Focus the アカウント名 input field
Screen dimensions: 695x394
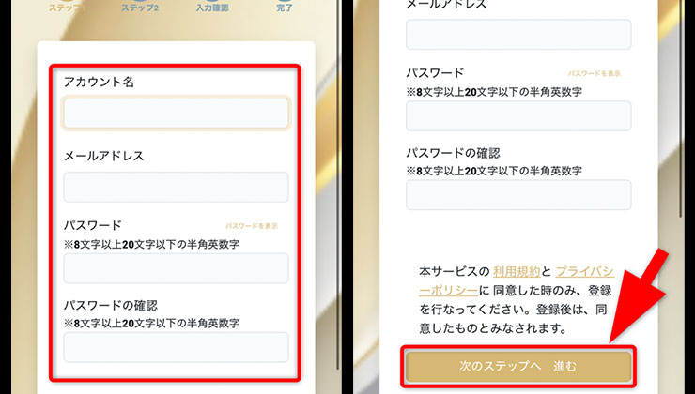[x=176, y=114]
